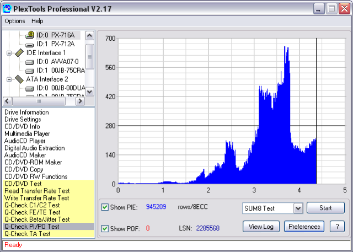This screenshot has height=252, width=353.
Task: Click the AVVA07-0 drive icon
Action: pyautogui.click(x=30, y=61)
